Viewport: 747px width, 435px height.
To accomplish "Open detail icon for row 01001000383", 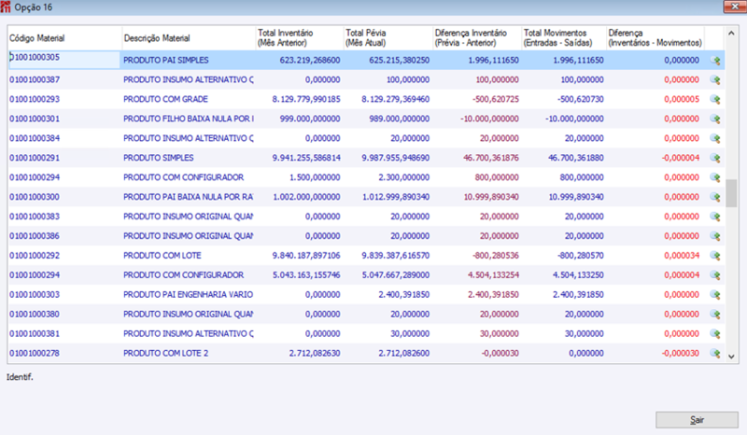I will (714, 217).
